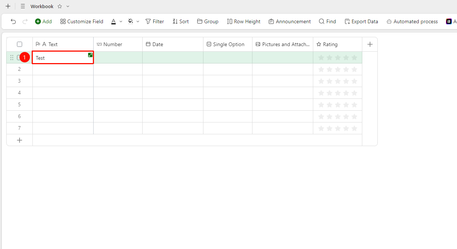The image size is (457, 249).
Task: Click row number 3
Action: point(20,81)
